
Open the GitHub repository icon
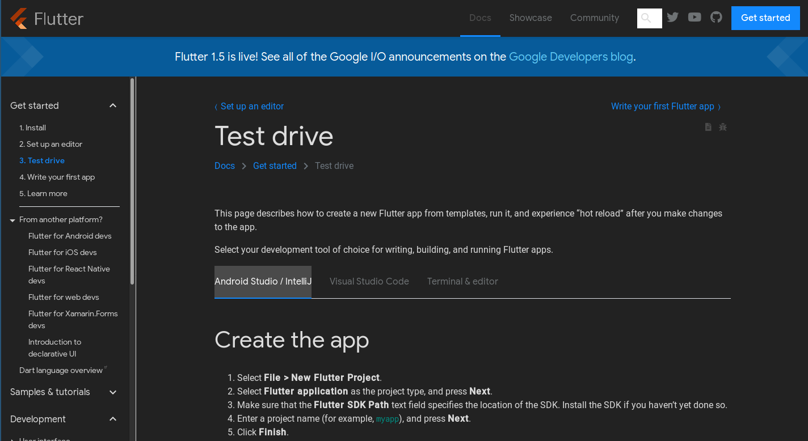pyautogui.click(x=717, y=18)
